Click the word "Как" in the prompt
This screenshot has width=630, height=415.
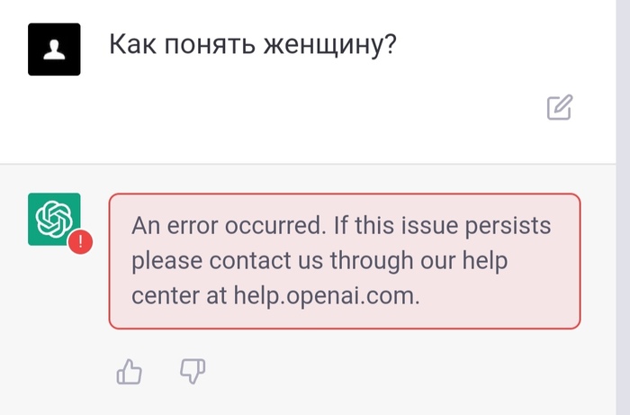[x=133, y=44]
